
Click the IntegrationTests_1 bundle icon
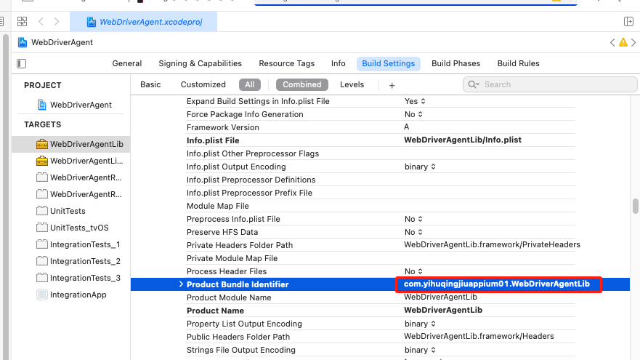coord(41,244)
